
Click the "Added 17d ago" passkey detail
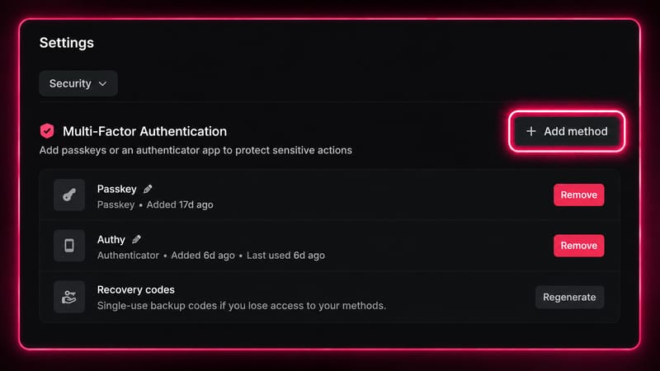click(180, 204)
